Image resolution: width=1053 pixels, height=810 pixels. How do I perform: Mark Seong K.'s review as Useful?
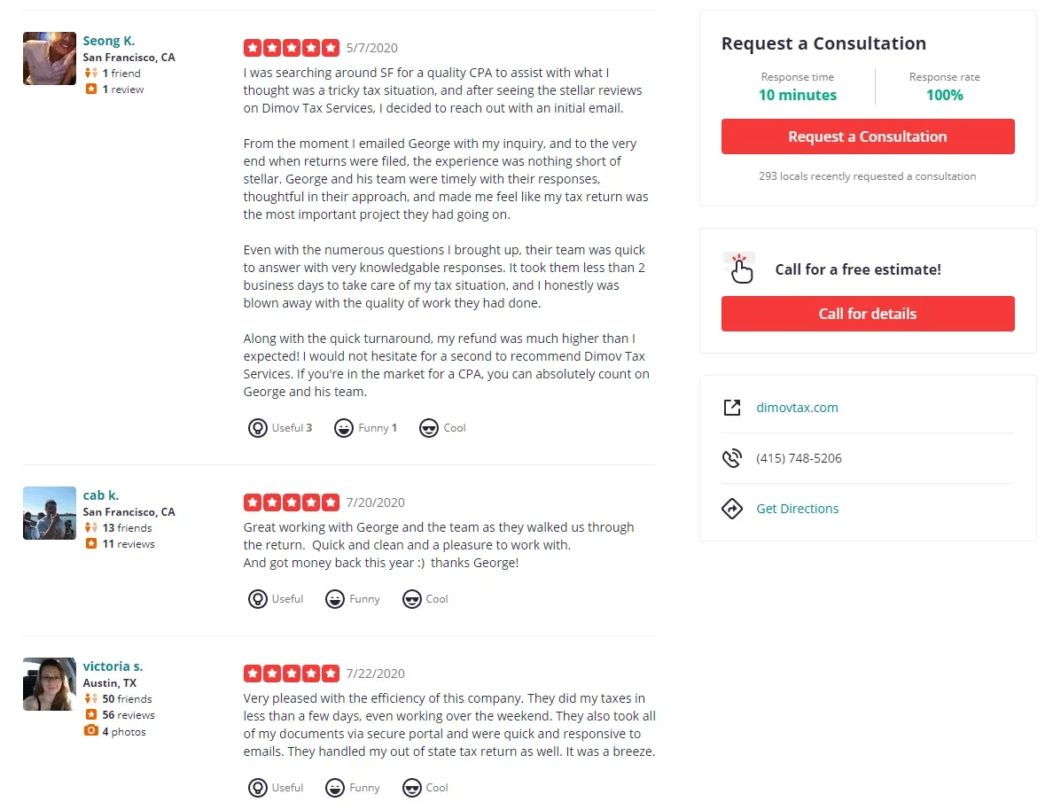(280, 428)
